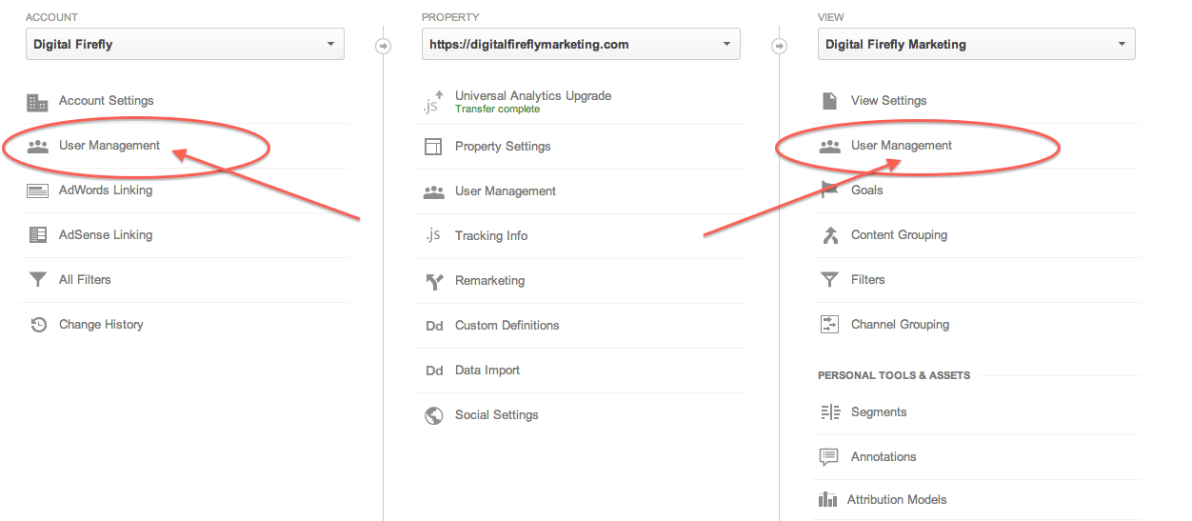The width and height of the screenshot is (1192, 521).
Task: Click the PROPERTY column heading
Action: [x=450, y=17]
